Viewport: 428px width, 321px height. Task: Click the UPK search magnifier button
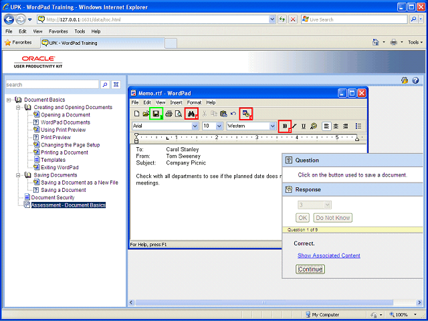tap(105, 85)
